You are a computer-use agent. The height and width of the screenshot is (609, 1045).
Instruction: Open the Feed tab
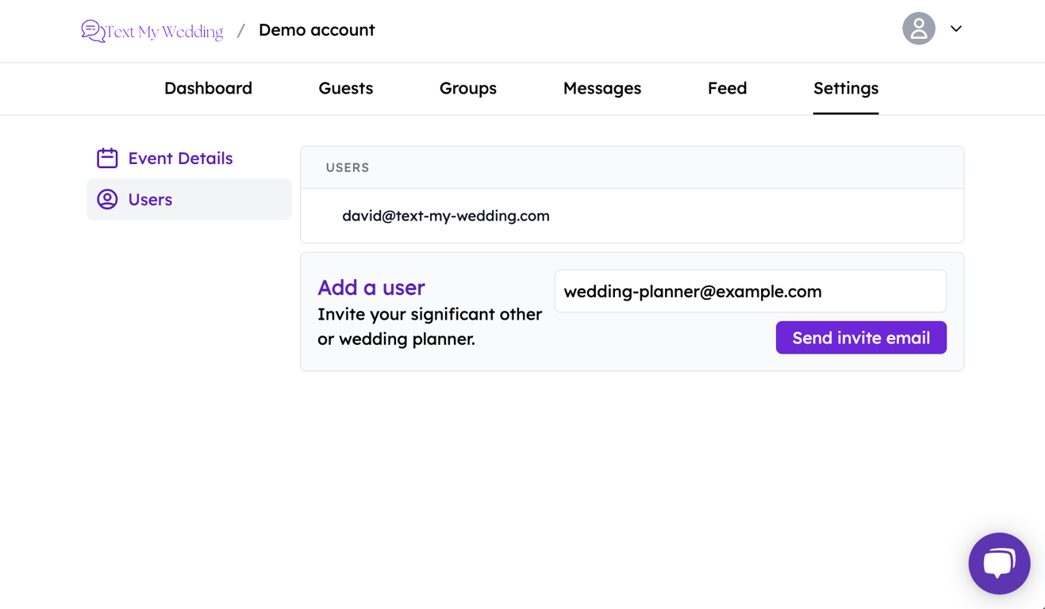coord(726,88)
